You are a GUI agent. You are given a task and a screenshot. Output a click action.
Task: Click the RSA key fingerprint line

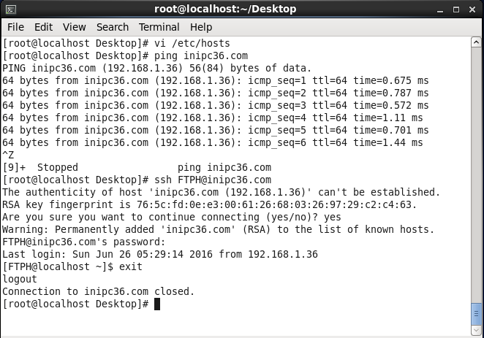pos(209,204)
